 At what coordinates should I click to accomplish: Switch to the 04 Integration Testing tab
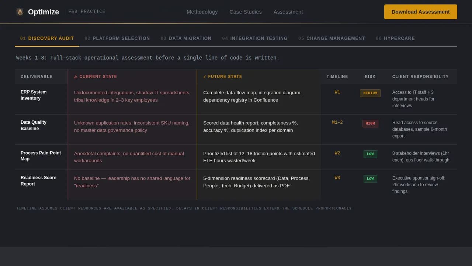(x=255, y=38)
